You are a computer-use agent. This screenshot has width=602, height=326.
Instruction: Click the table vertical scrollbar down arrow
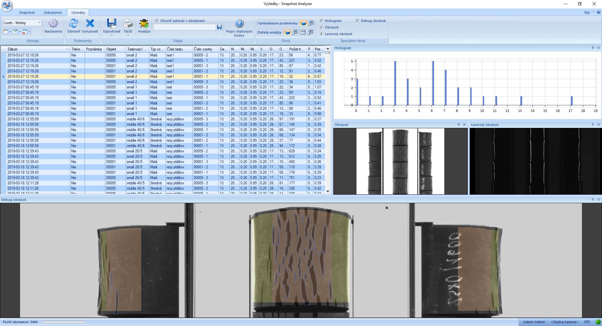[328, 191]
